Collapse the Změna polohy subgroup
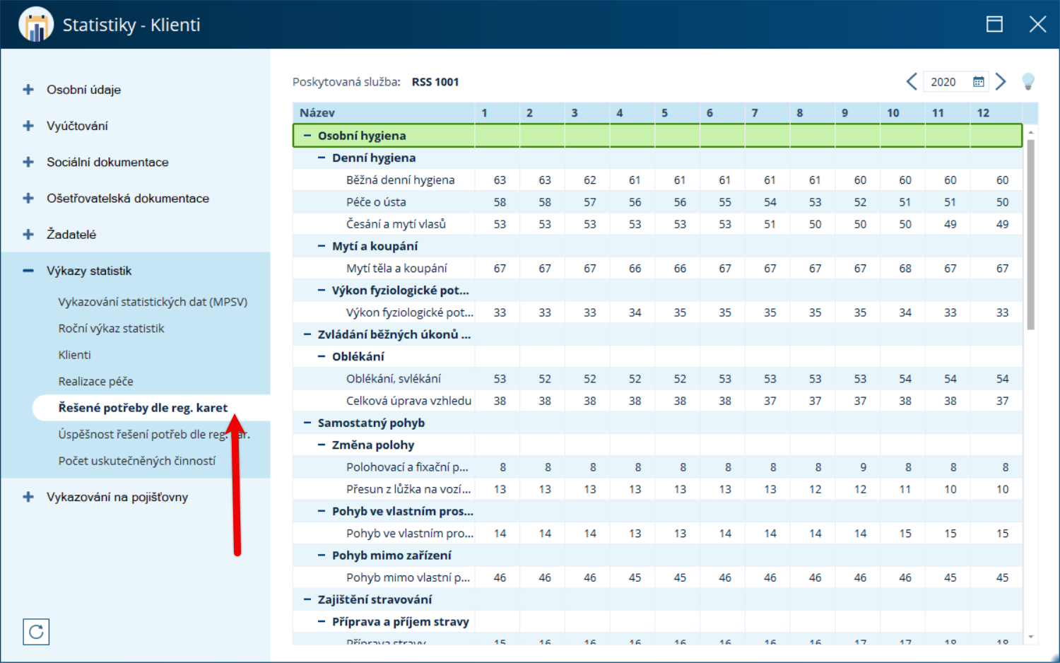 322,445
